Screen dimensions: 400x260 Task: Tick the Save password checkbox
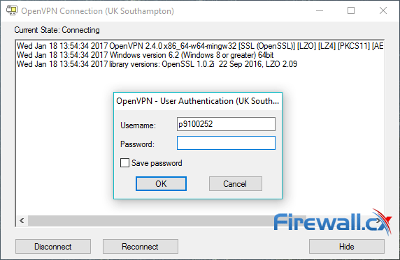(124, 163)
